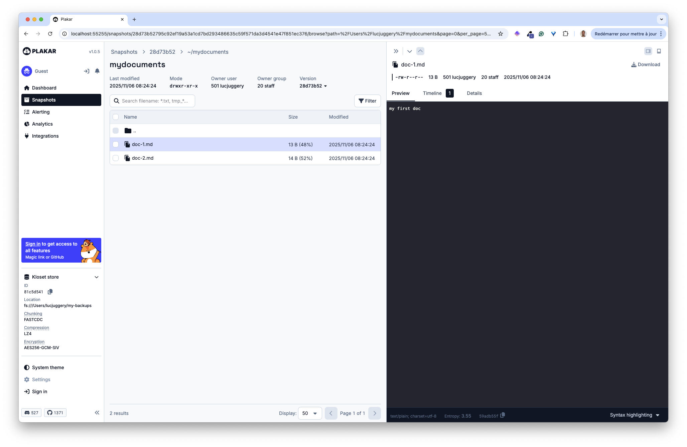Screen dimensions: 687x447
Task: Close the preview panel with double arrow
Action: [x=396, y=51]
